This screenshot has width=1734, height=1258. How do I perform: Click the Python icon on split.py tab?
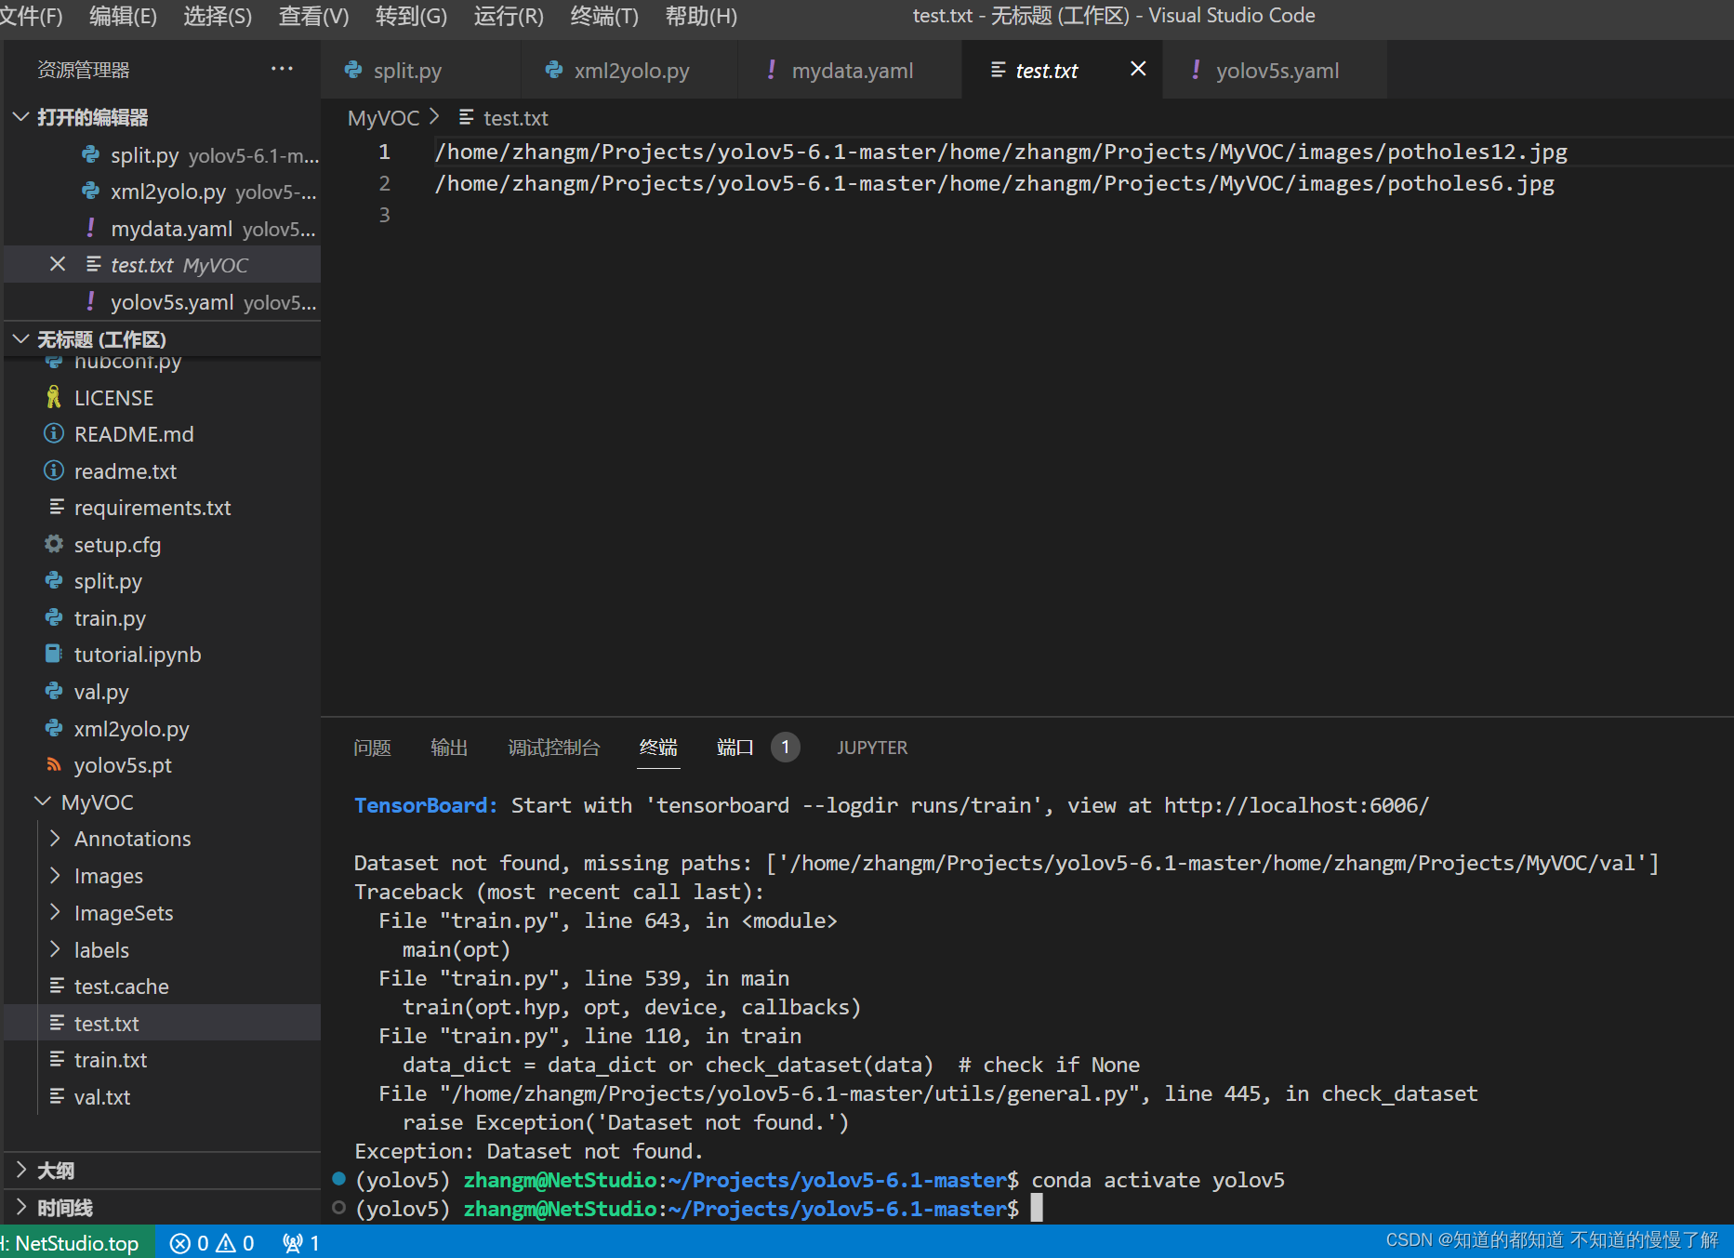point(353,70)
